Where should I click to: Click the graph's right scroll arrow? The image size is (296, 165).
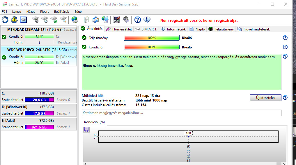(x=284, y=164)
